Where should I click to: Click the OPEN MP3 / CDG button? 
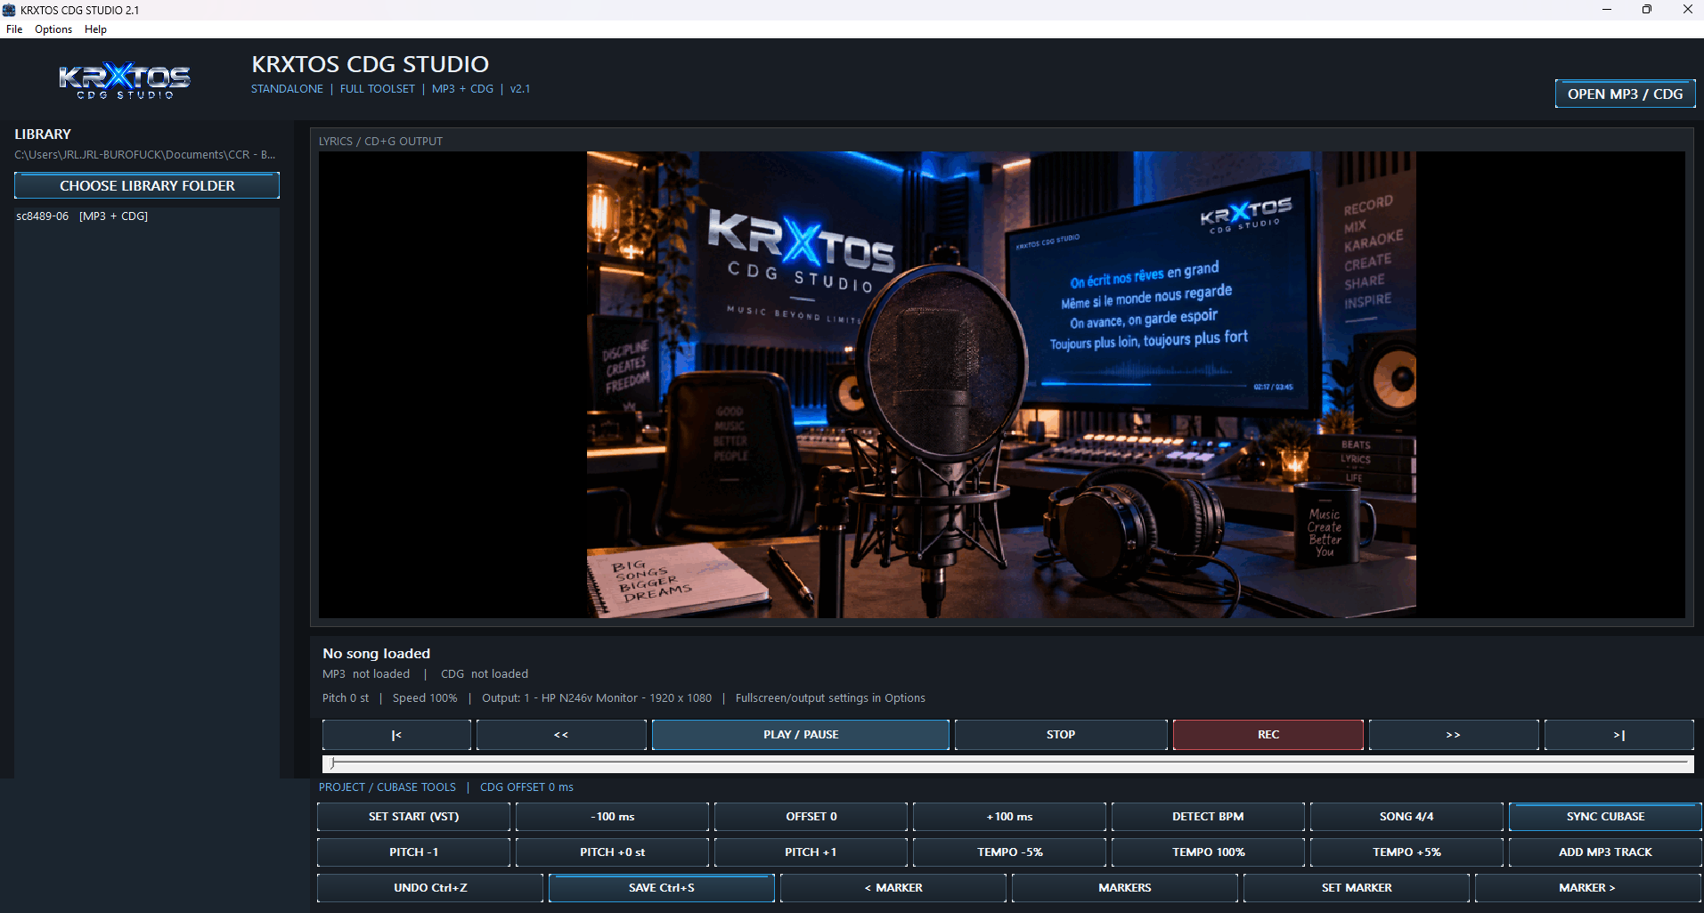[1625, 94]
